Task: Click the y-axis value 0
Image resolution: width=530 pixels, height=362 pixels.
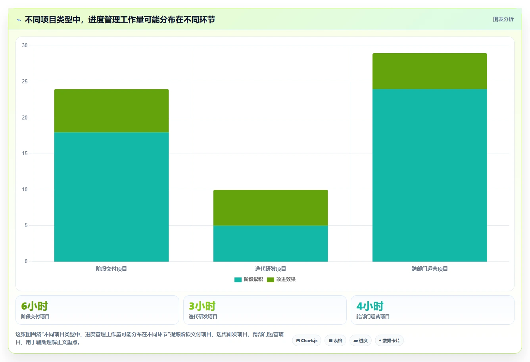Action: [x=26, y=262]
